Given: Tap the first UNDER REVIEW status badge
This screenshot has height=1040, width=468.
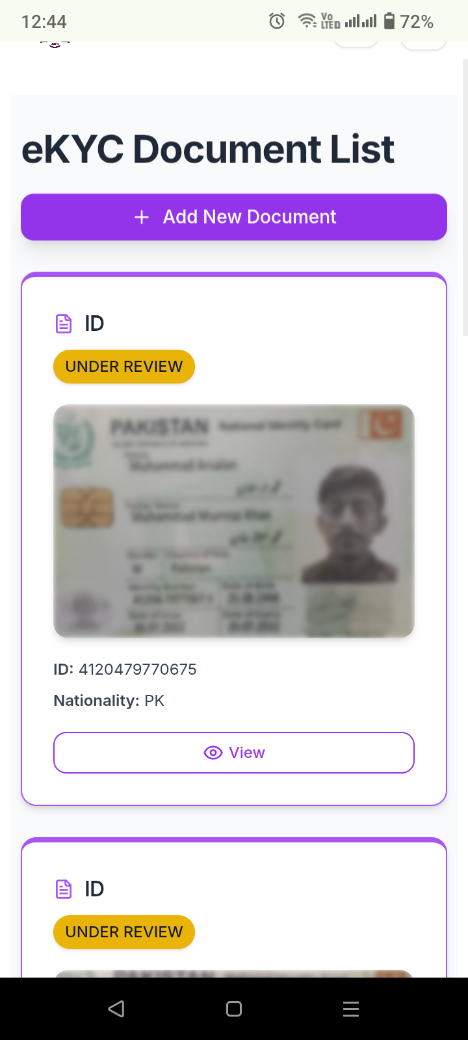Looking at the screenshot, I should point(124,367).
